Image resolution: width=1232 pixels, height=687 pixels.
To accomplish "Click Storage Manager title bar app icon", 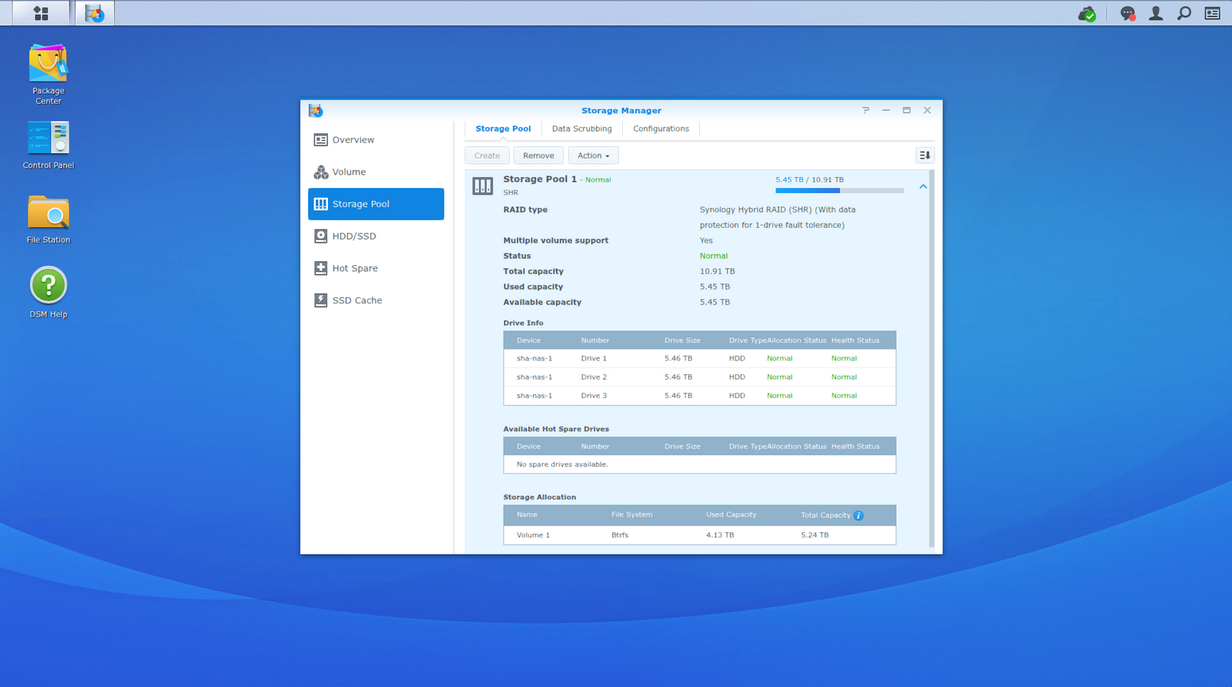I will pyautogui.click(x=316, y=111).
